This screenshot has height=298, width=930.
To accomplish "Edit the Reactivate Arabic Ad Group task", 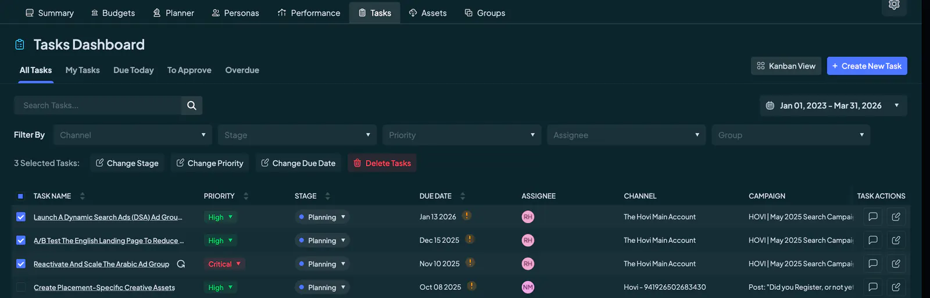I will (896, 264).
